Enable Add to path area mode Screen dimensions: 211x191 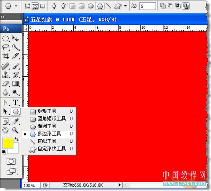[x=163, y=6]
